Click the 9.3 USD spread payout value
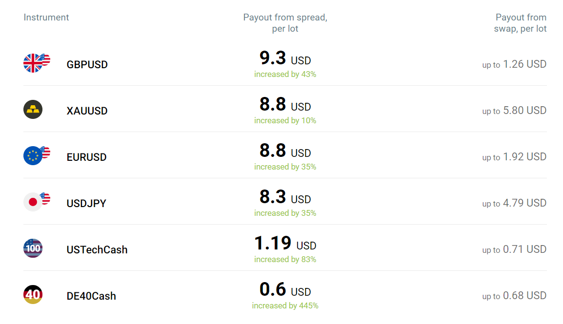The width and height of the screenshot is (563, 324). (285, 58)
